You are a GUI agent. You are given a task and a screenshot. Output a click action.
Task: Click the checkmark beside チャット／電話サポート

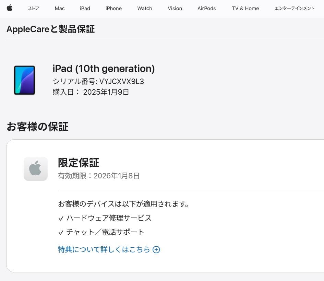[x=61, y=232]
